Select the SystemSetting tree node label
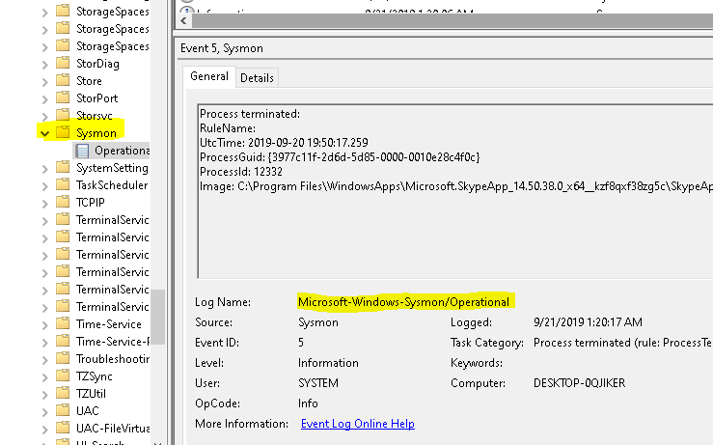713x445 pixels. click(x=112, y=168)
